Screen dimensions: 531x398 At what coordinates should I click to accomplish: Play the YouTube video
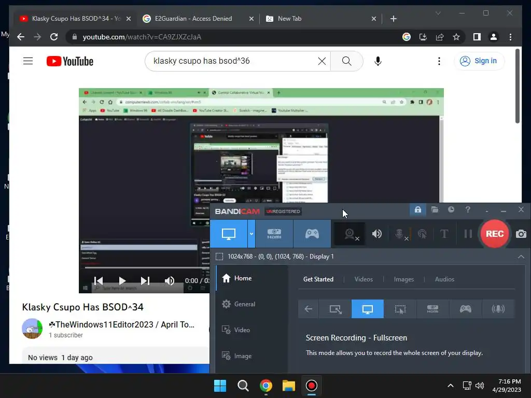coord(122,280)
